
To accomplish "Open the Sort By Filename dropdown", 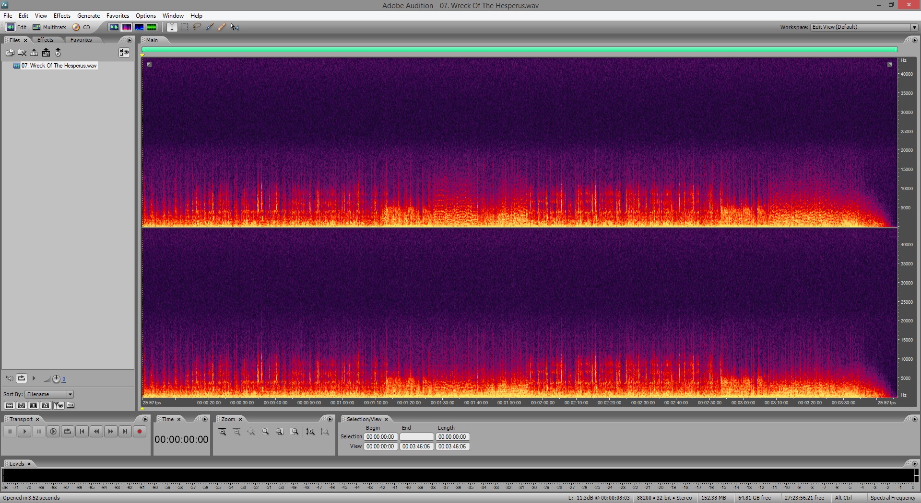I will click(x=49, y=394).
